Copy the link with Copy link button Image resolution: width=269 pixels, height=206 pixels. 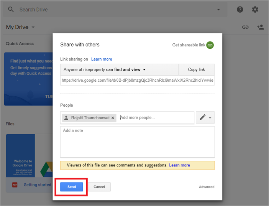196,70
